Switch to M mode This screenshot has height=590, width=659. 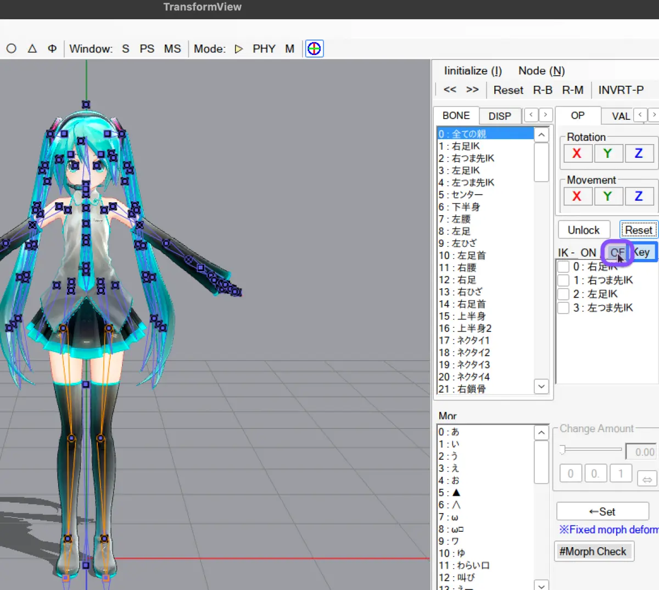pyautogui.click(x=290, y=49)
